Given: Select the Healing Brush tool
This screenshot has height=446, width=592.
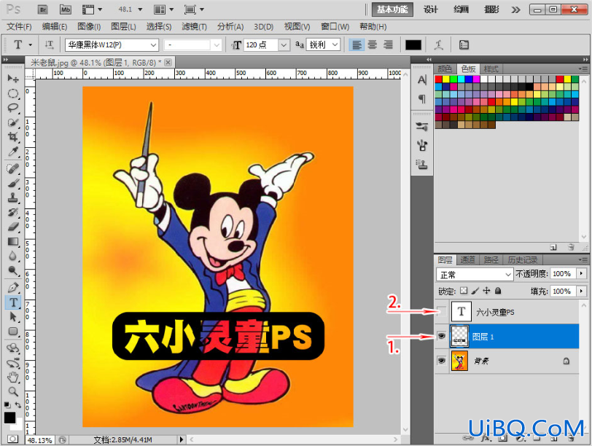Looking at the screenshot, I should 13,168.
